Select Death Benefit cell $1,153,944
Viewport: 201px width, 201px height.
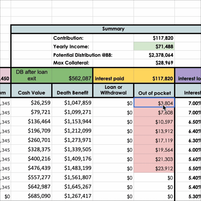coord(72,121)
